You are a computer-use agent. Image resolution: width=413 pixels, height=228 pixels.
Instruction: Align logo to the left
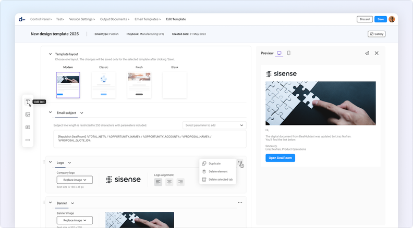[x=158, y=182]
